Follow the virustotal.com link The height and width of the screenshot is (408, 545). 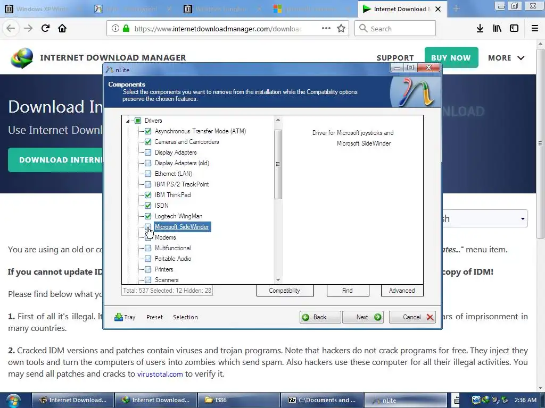(x=160, y=374)
